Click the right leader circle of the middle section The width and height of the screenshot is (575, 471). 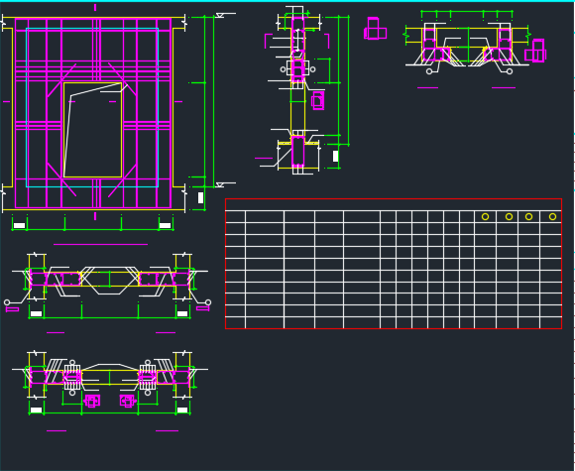pos(208,302)
